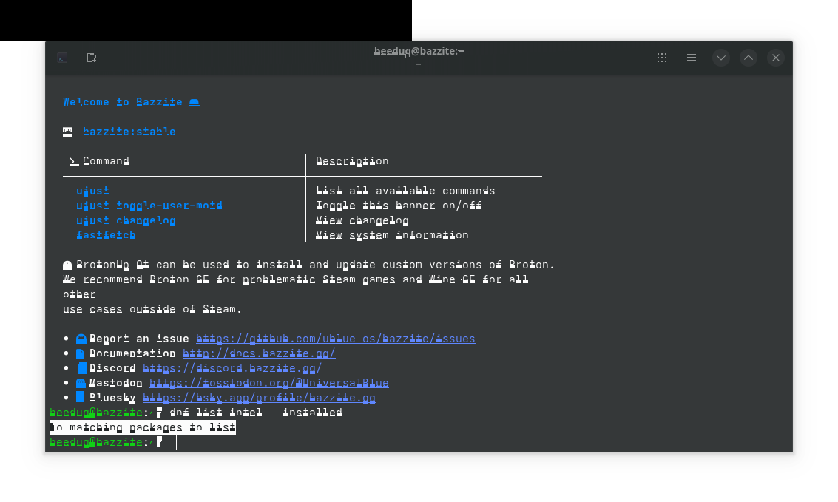Click the ujust toggle-user-motd link
Image resolution: width=838 pixels, height=502 pixels.
pyautogui.click(x=149, y=205)
